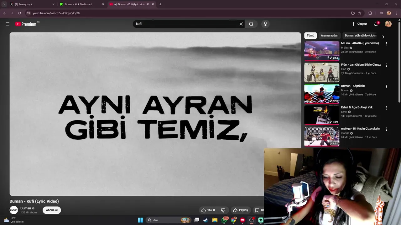Open YouTube notifications bell
This screenshot has width=401, height=225.
376,24
